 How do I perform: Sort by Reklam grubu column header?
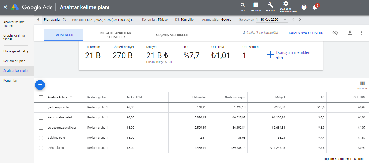(96, 97)
